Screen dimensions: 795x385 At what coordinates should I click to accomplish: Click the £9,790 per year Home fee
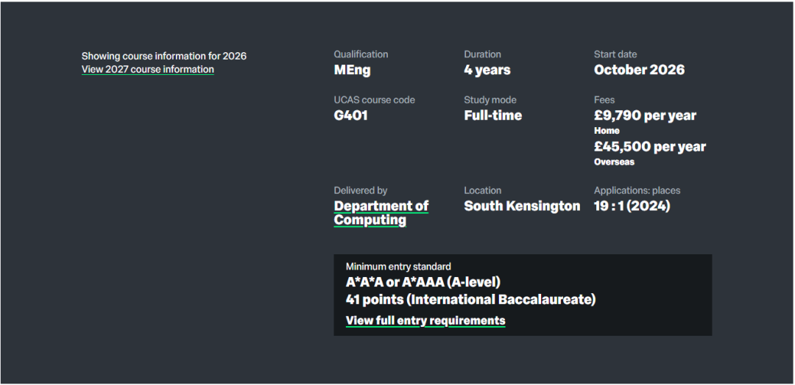[x=645, y=116]
